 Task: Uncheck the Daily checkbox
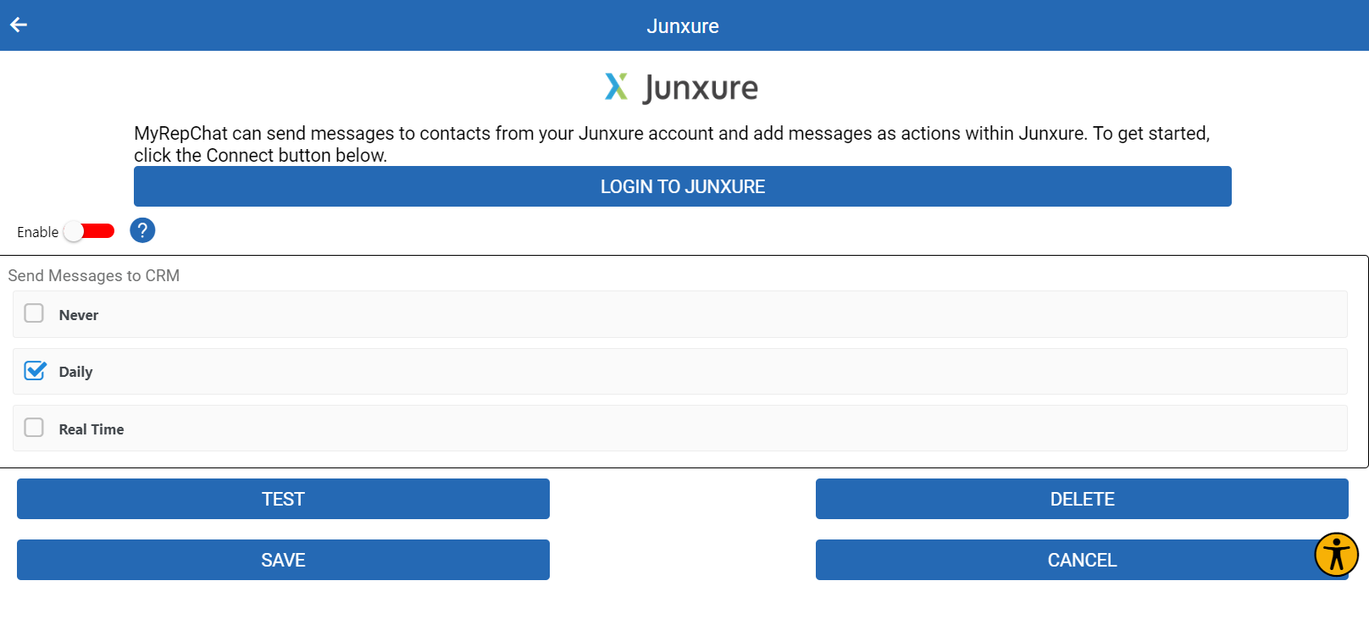pos(35,371)
